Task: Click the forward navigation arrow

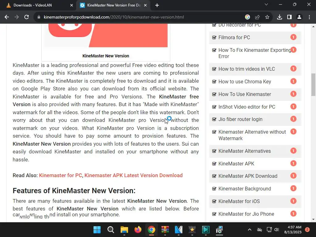Action: point(17,17)
